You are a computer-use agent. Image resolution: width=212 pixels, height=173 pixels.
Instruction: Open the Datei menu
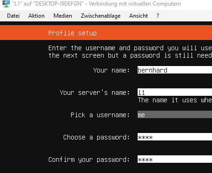[x=13, y=16]
